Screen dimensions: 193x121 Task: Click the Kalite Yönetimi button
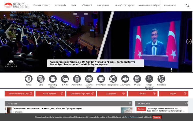(50, 94)
